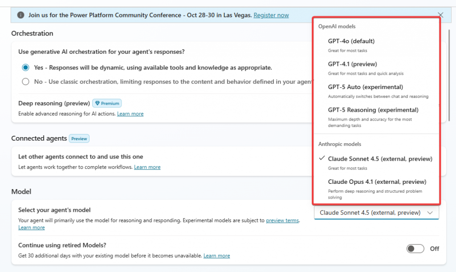Choose Claude Opus 4.1 (external, preview) option
Image resolution: width=456 pixels, height=272 pixels.
(376, 189)
